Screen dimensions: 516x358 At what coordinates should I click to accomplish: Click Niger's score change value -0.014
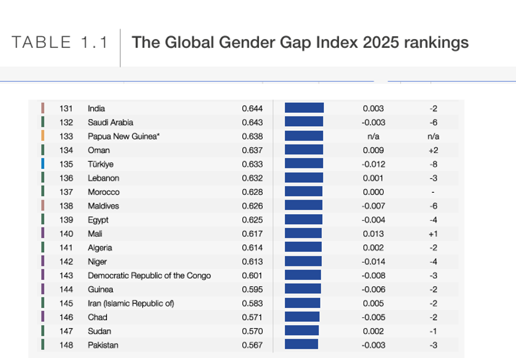click(373, 262)
